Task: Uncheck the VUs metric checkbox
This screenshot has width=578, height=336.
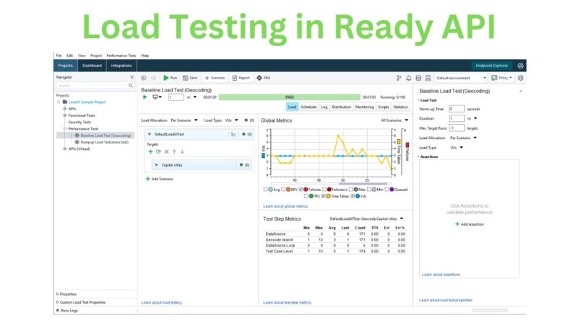Action: tap(353, 196)
